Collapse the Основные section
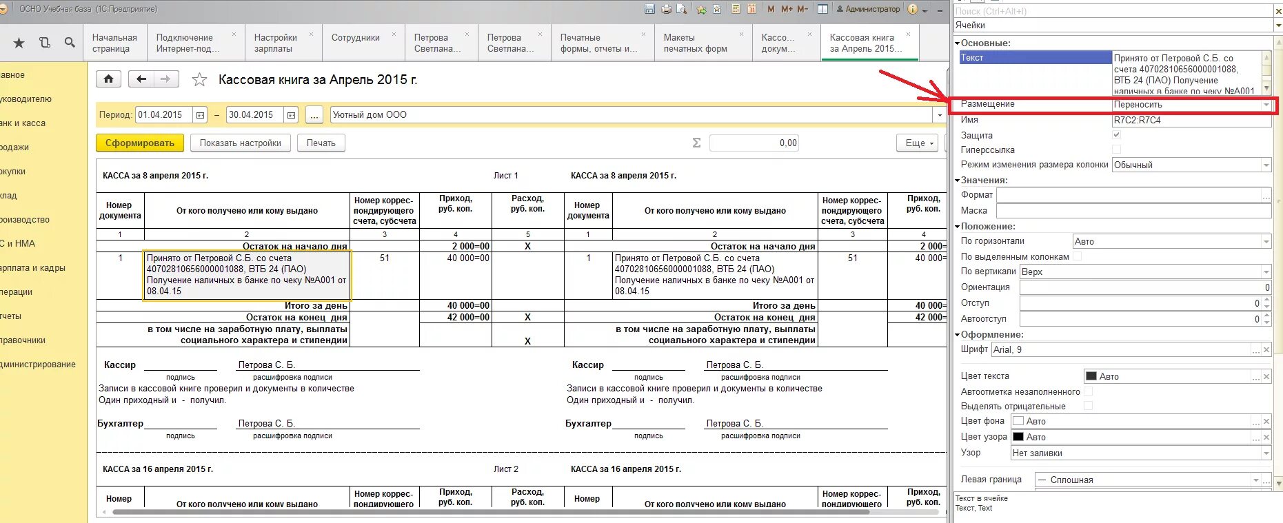This screenshot has height=523, width=1283. pos(958,43)
